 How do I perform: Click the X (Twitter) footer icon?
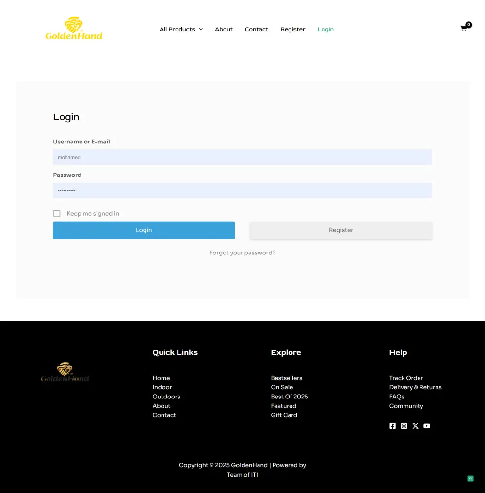pyautogui.click(x=415, y=426)
